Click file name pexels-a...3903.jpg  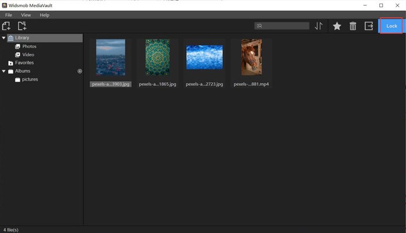click(x=111, y=84)
